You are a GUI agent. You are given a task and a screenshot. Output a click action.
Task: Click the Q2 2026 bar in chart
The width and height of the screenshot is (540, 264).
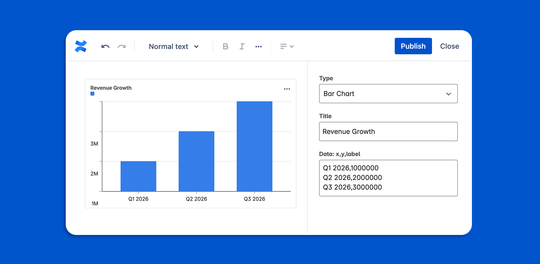197,161
